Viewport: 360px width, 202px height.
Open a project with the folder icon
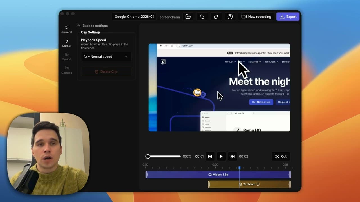[188, 17]
